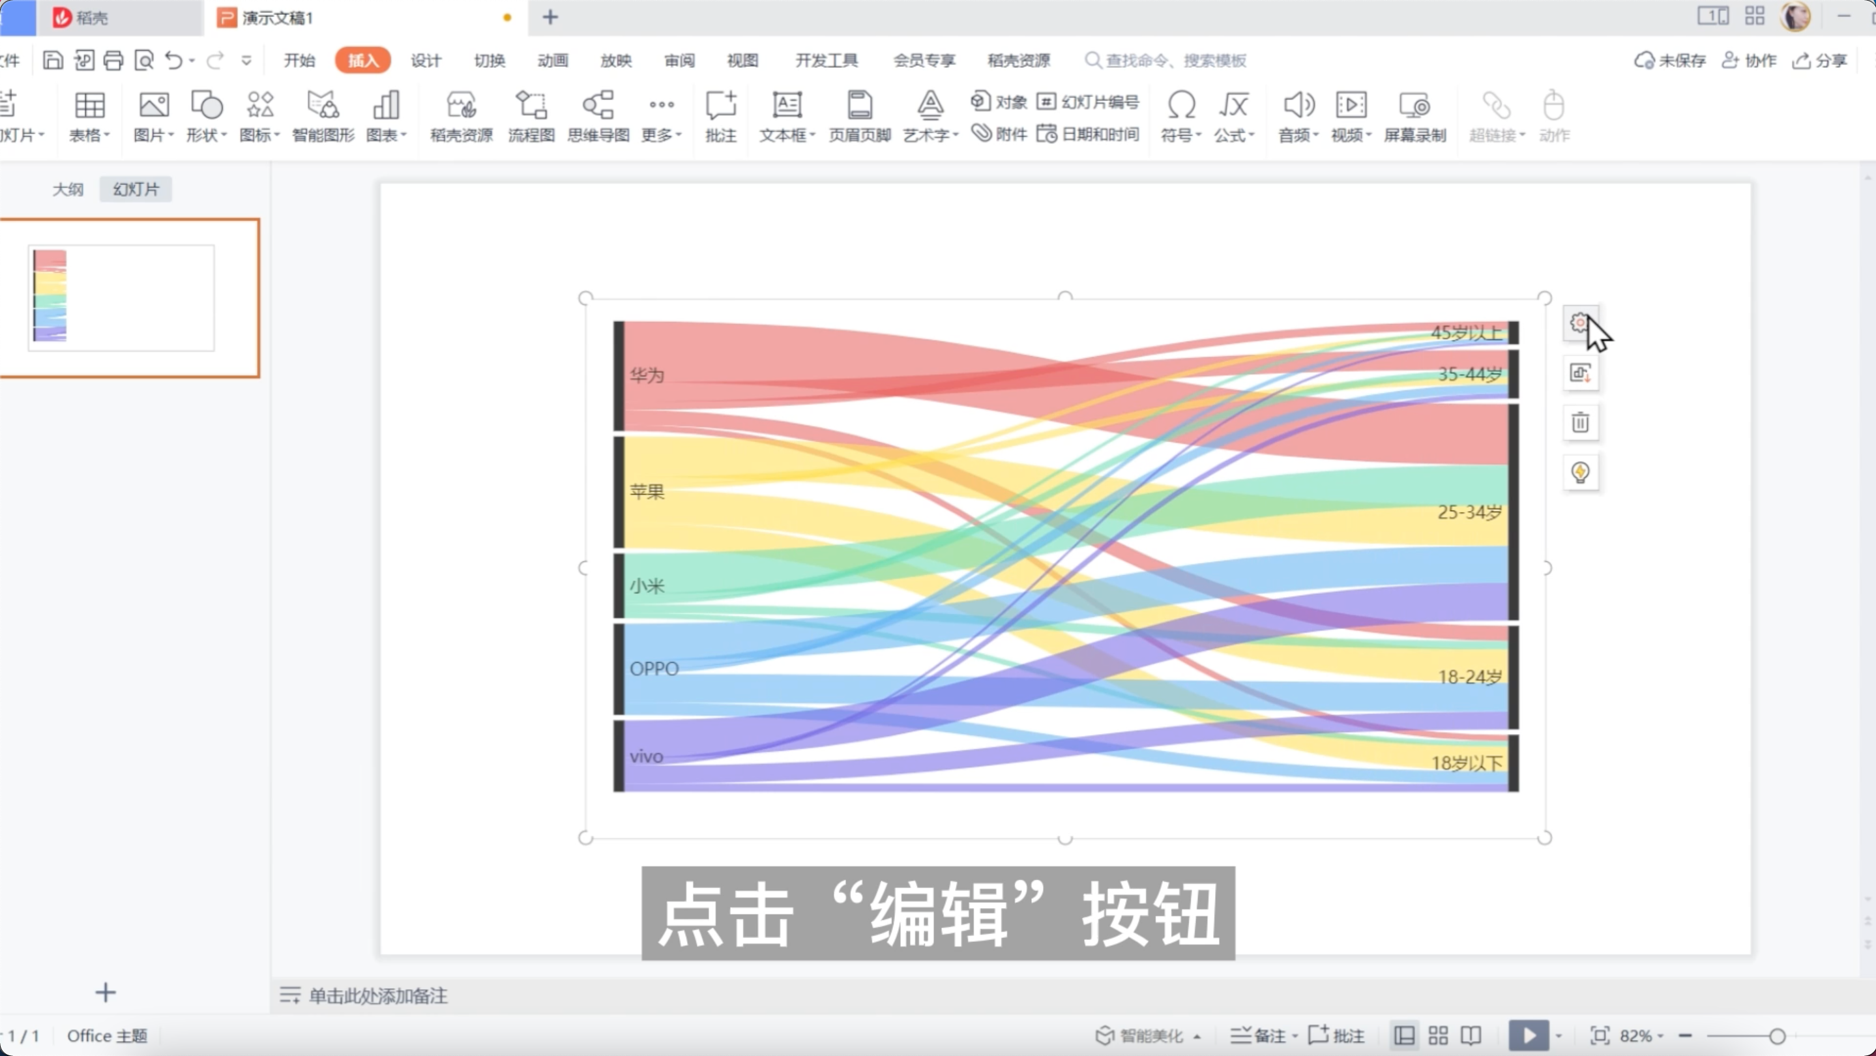Insert 对象 object
Image resolution: width=1876 pixels, height=1056 pixels.
tap(999, 101)
